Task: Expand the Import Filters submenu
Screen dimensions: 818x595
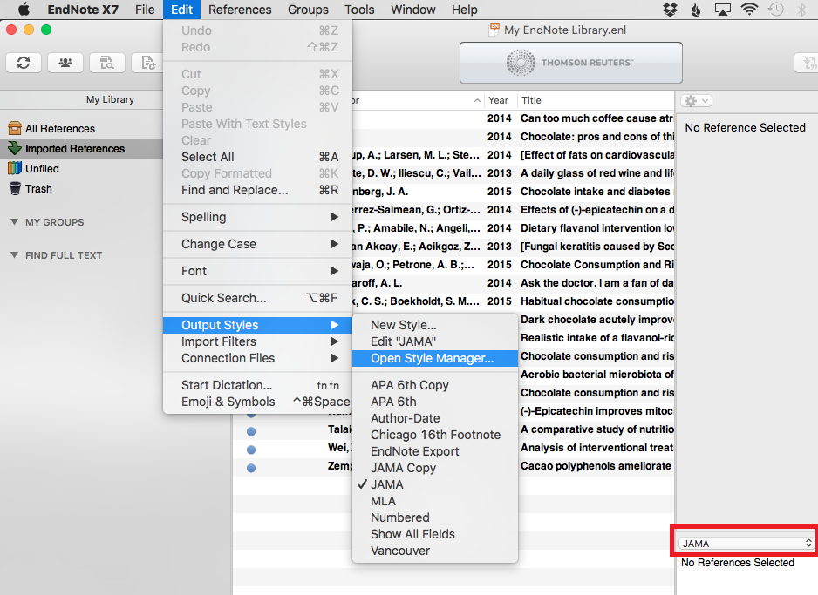Action: pyautogui.click(x=258, y=341)
